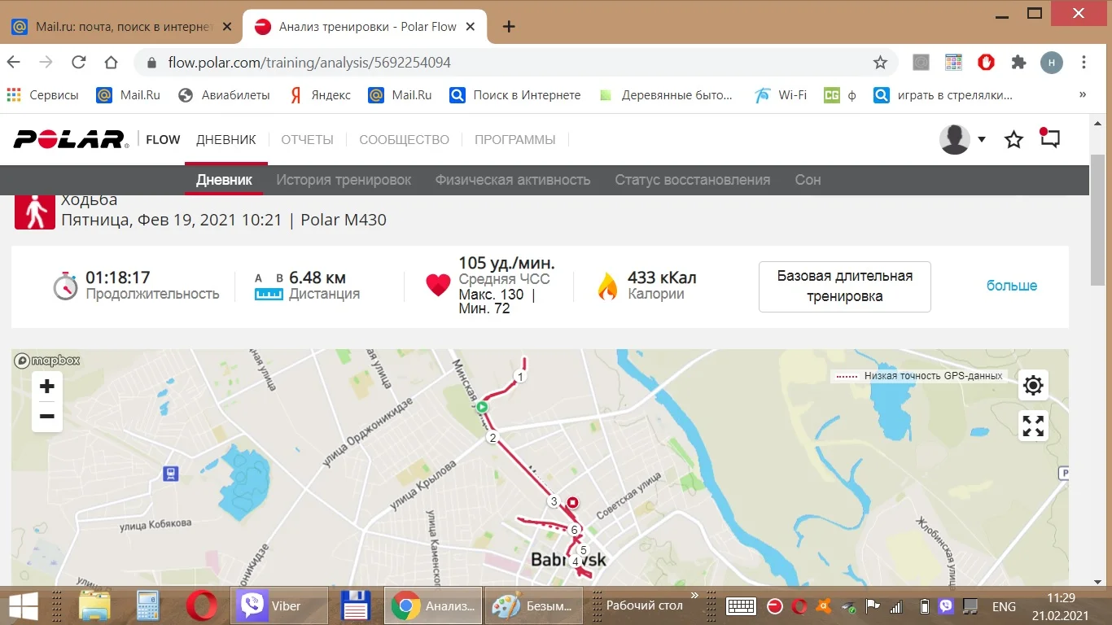The image size is (1112, 625).
Task: Open the играть в стрелялки bookmark
Action: tap(943, 95)
